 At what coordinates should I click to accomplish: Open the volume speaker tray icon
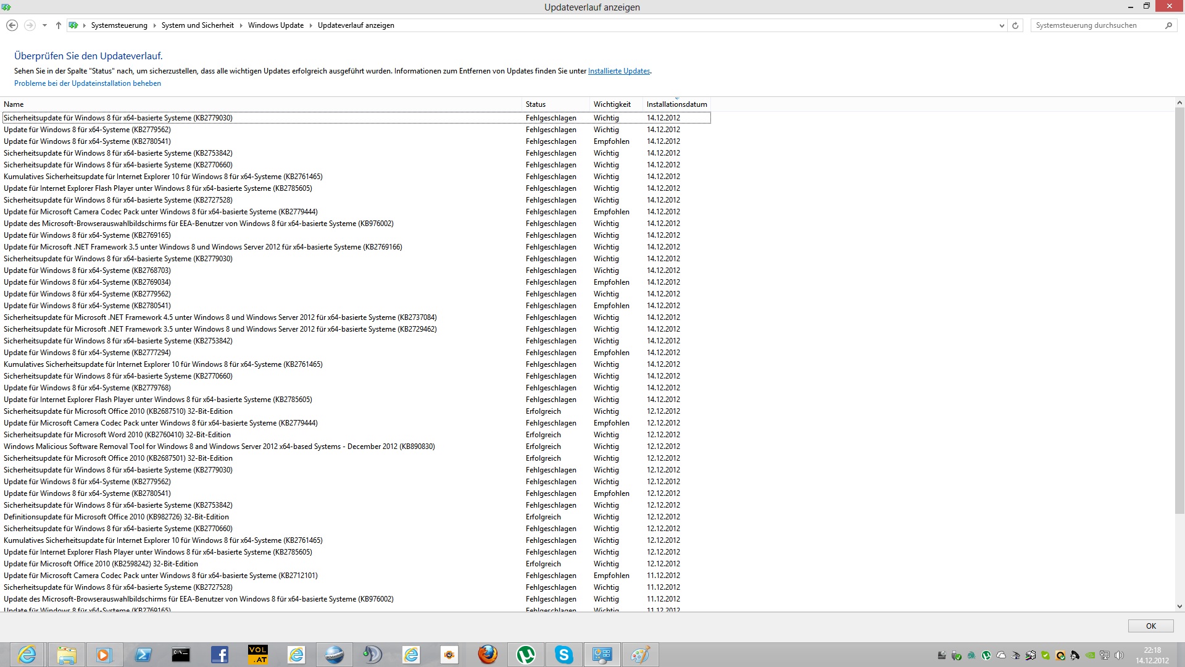(x=1120, y=655)
